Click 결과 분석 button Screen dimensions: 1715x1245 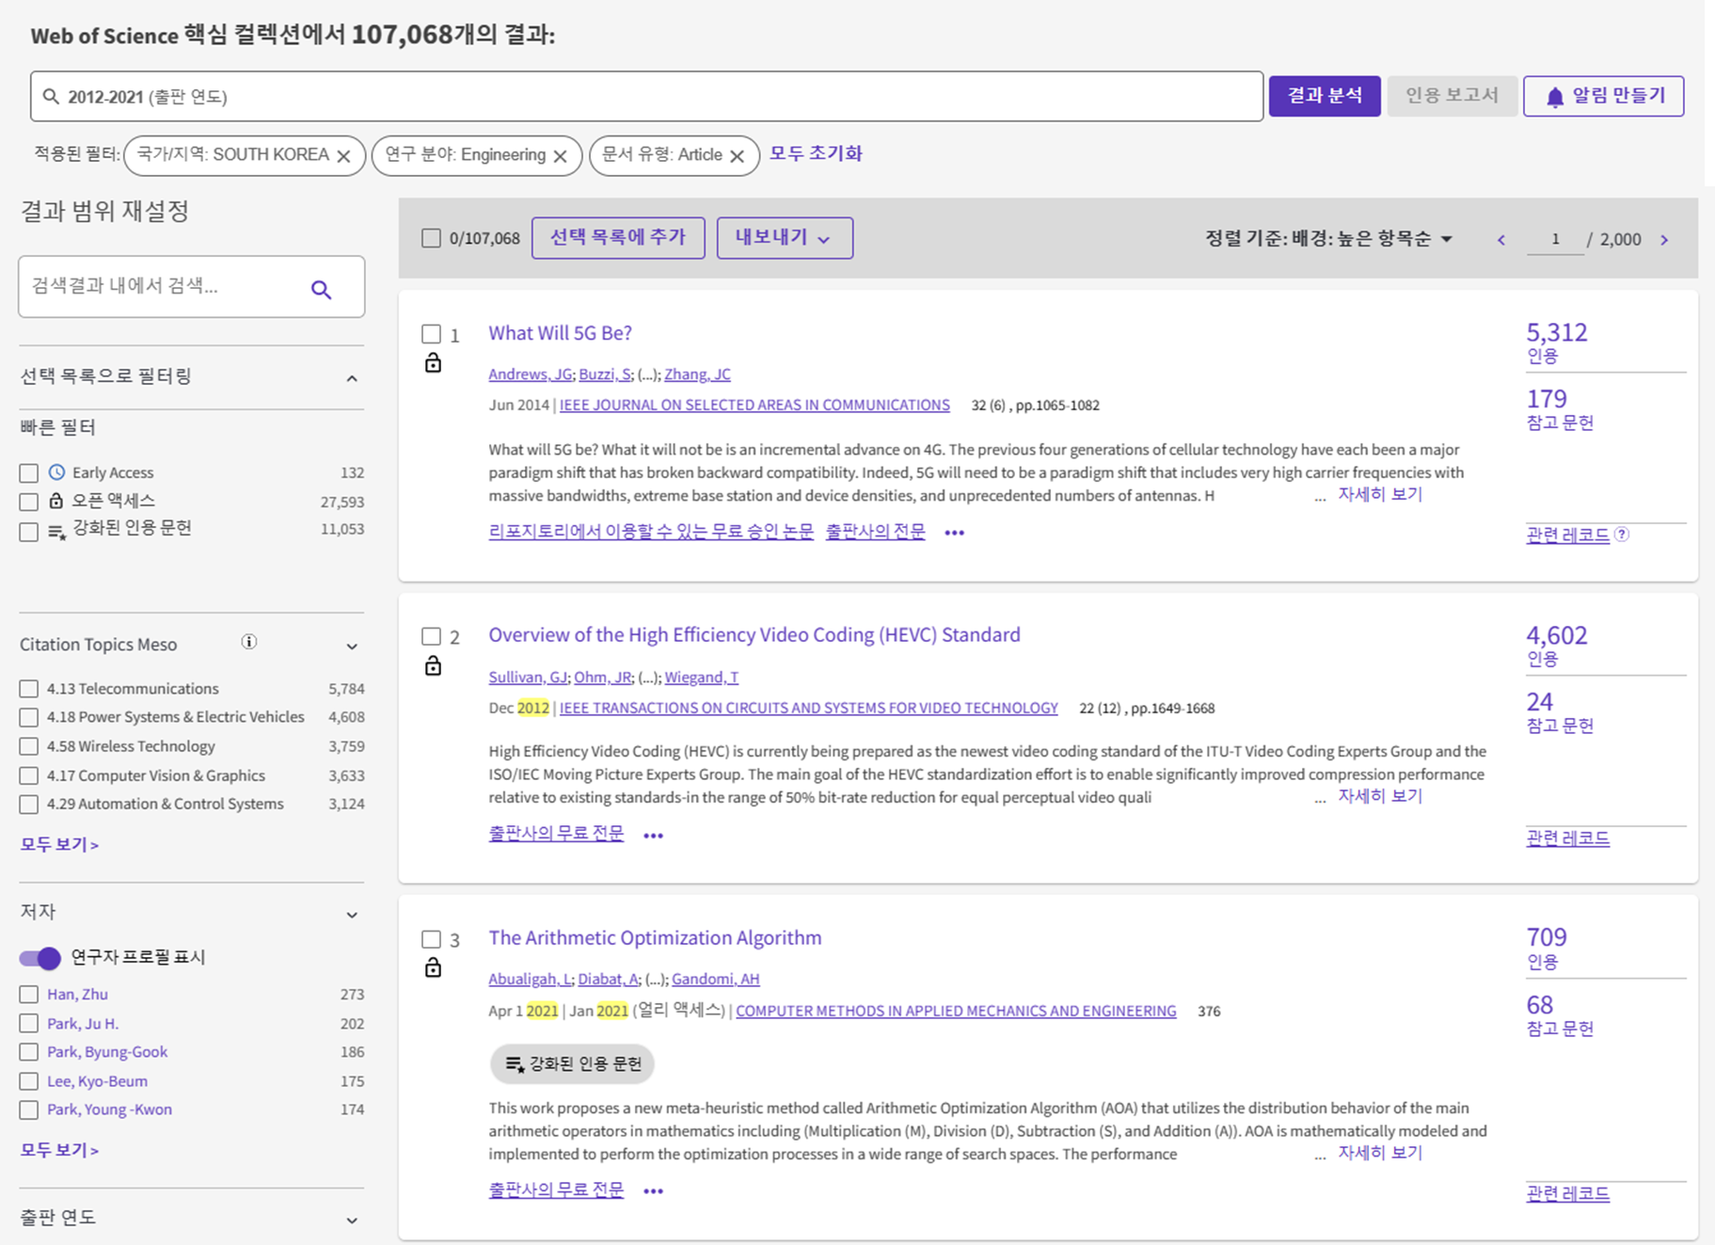pos(1325,96)
